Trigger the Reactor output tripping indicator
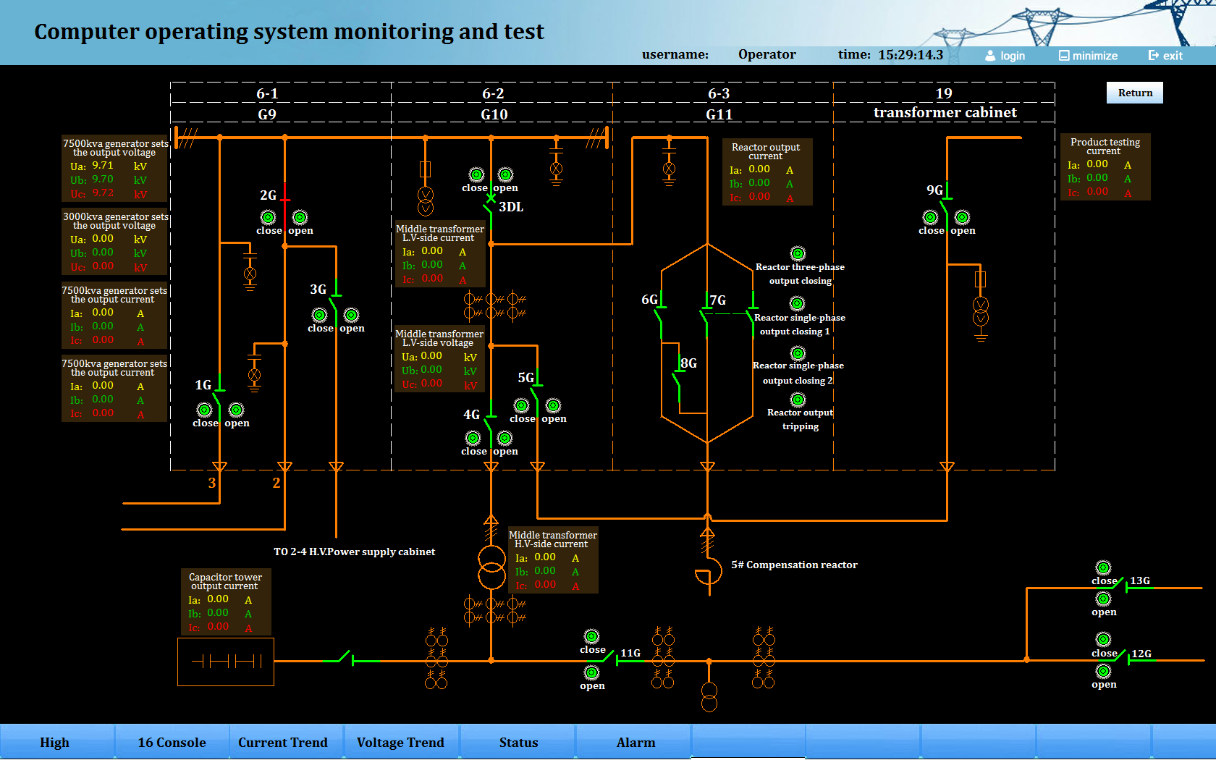Viewport: 1216px width, 760px height. coord(798,400)
